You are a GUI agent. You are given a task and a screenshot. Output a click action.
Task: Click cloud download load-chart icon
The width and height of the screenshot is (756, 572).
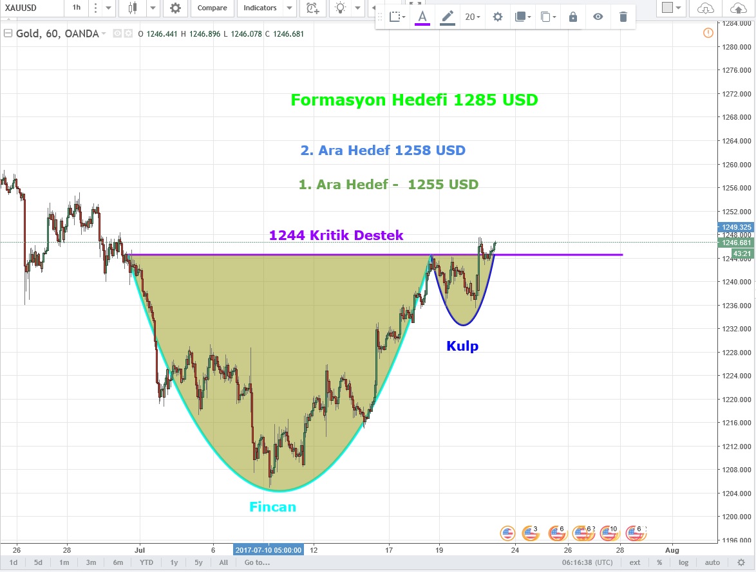click(x=706, y=8)
